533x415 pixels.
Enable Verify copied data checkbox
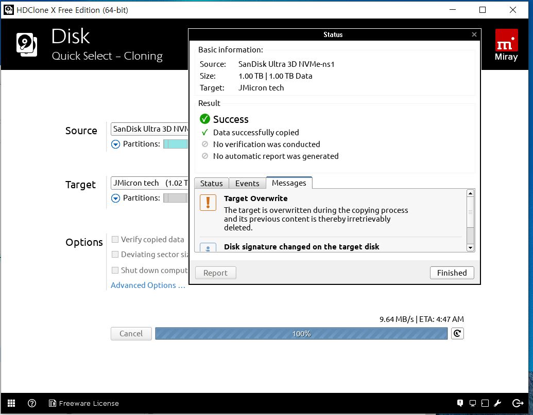(115, 240)
